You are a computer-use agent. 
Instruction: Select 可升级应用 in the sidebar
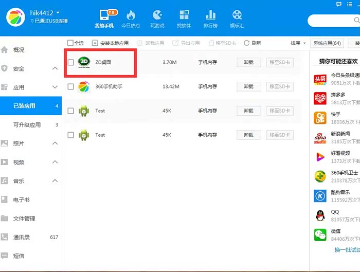click(x=27, y=124)
